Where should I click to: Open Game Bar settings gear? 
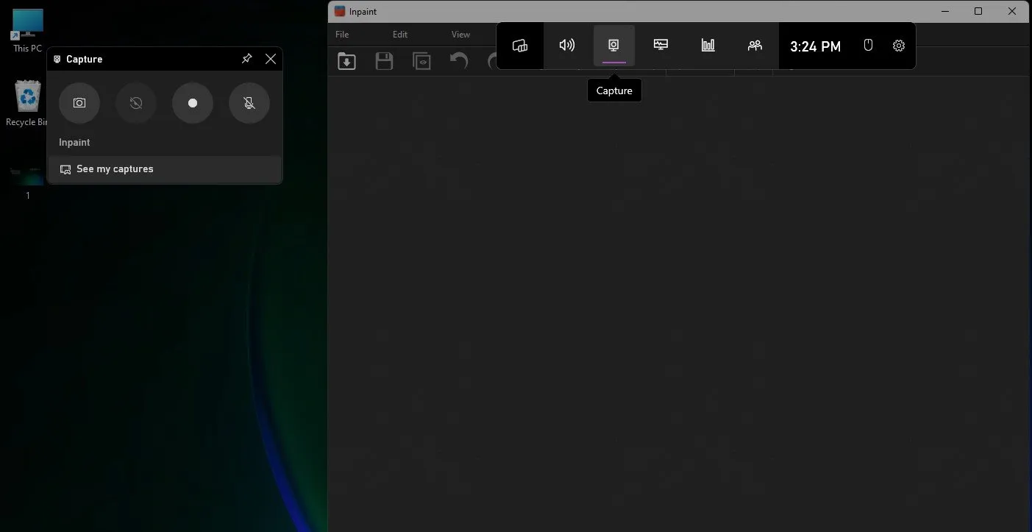click(x=899, y=46)
